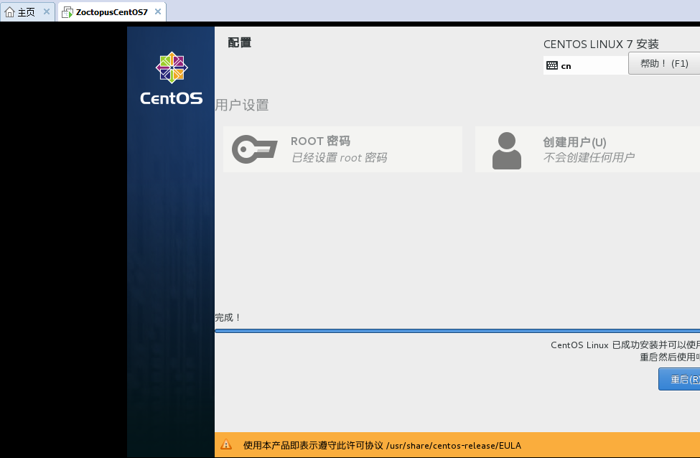
Task: Click the home icon on 主页 tab
Action: coord(9,12)
